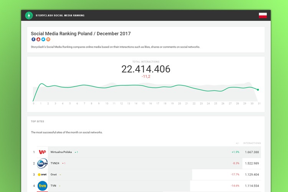This screenshot has height=192, width=288.
Task: Click the YouTube network icon
Action: click(38, 39)
